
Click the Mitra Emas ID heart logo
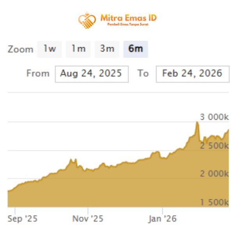click(87, 20)
